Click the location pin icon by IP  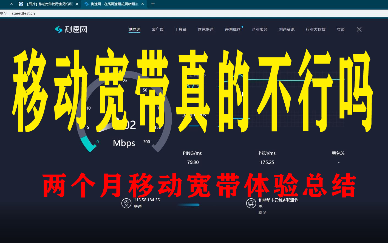[x=126, y=203]
